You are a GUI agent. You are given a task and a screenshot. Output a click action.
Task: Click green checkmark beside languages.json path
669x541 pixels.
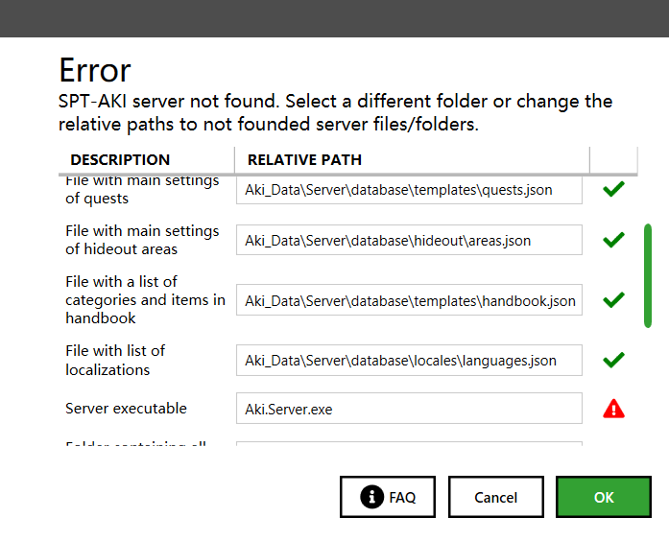pos(613,360)
